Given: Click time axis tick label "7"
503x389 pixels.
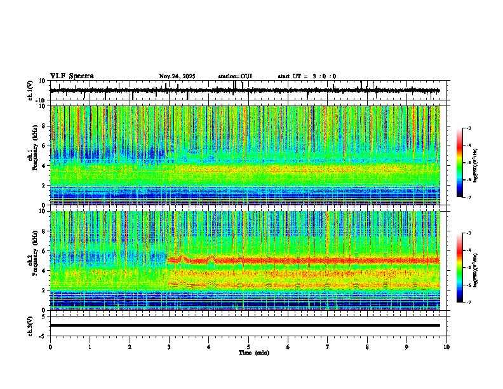Looking at the screenshot, I should (x=328, y=347).
